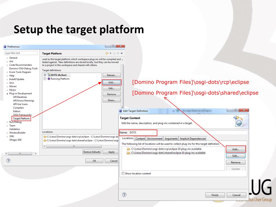Expand the Ant preferences node
The height and width of the screenshot is (207, 276).
coord(7,61)
